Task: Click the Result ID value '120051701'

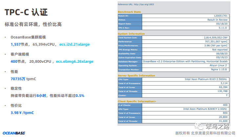Action: (x=221, y=16)
